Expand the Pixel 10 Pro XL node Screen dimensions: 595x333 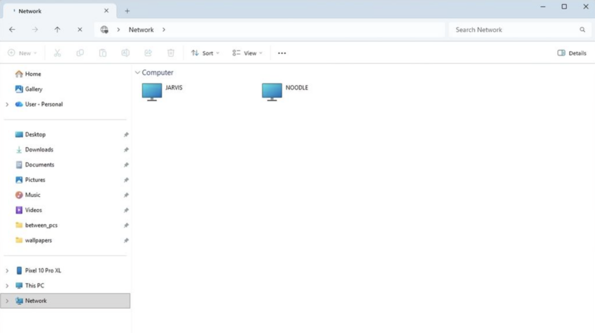tap(7, 271)
